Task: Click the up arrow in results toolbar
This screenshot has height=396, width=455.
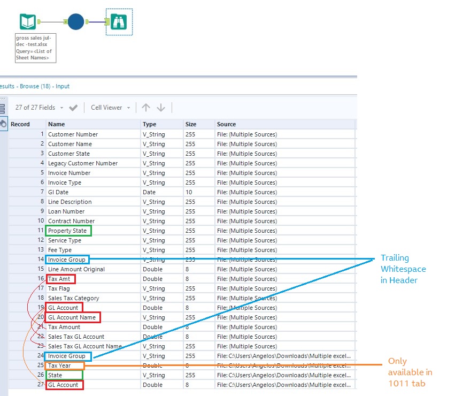Action: (x=146, y=108)
